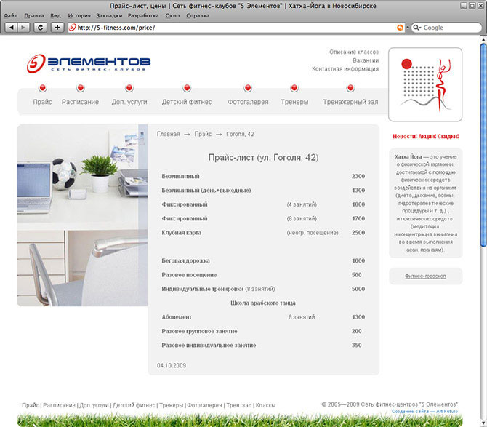Click the Тренеры footer link
The width and height of the screenshot is (487, 427).
pos(172,405)
